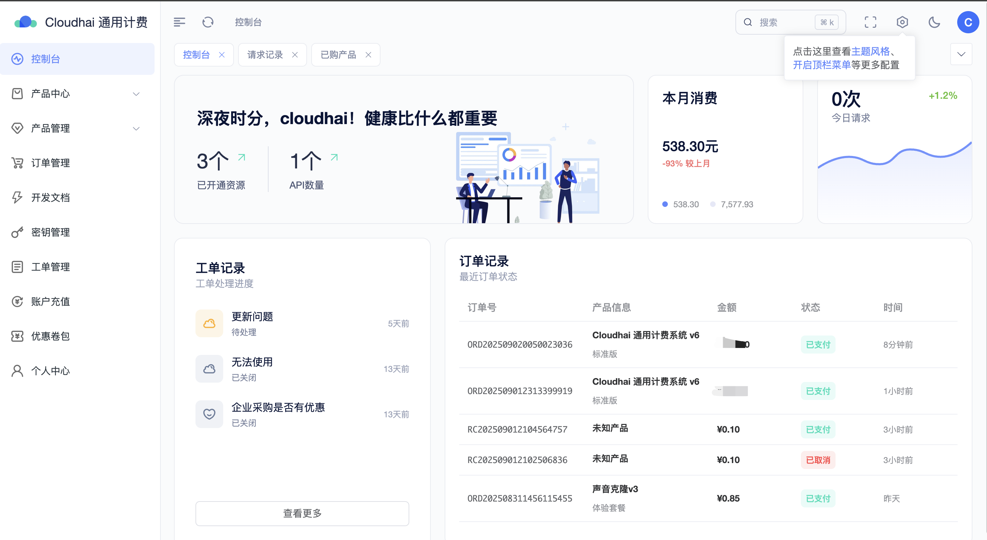The height and width of the screenshot is (540, 987).
Task: Open the 无法使用 ticket entry
Action: 302,369
